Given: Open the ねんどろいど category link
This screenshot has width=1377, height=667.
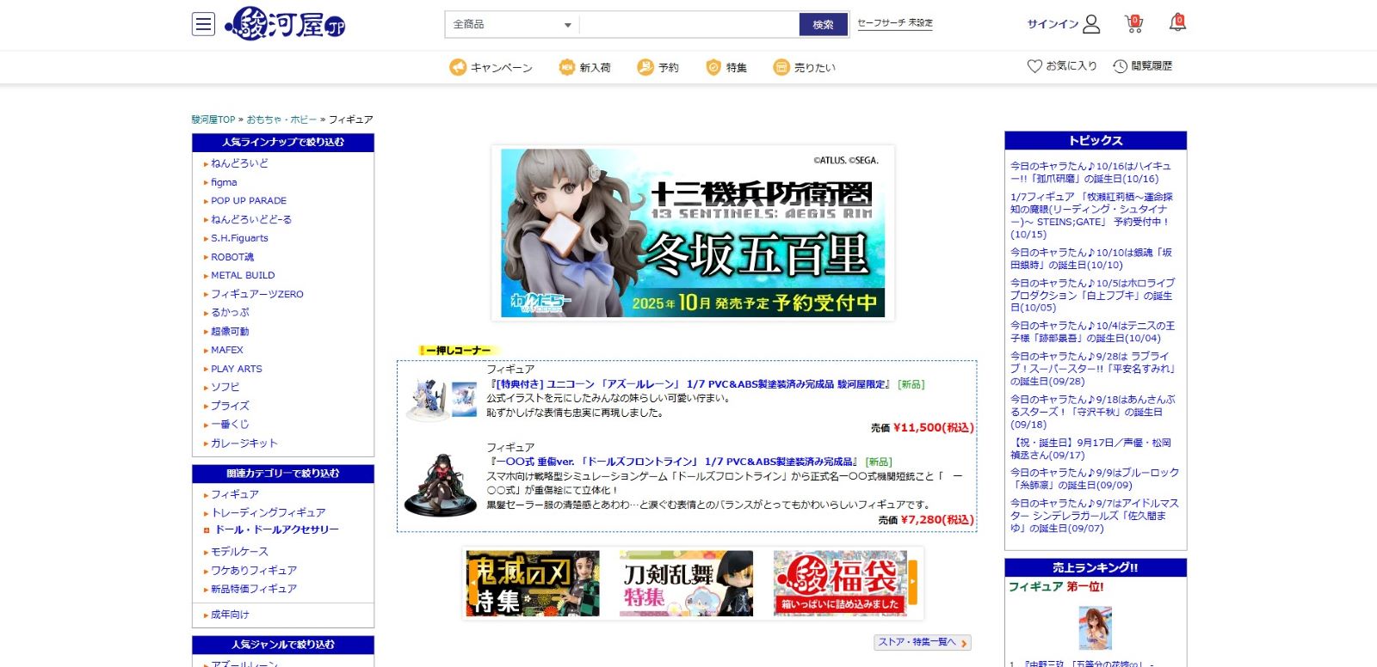Looking at the screenshot, I should click(x=239, y=163).
